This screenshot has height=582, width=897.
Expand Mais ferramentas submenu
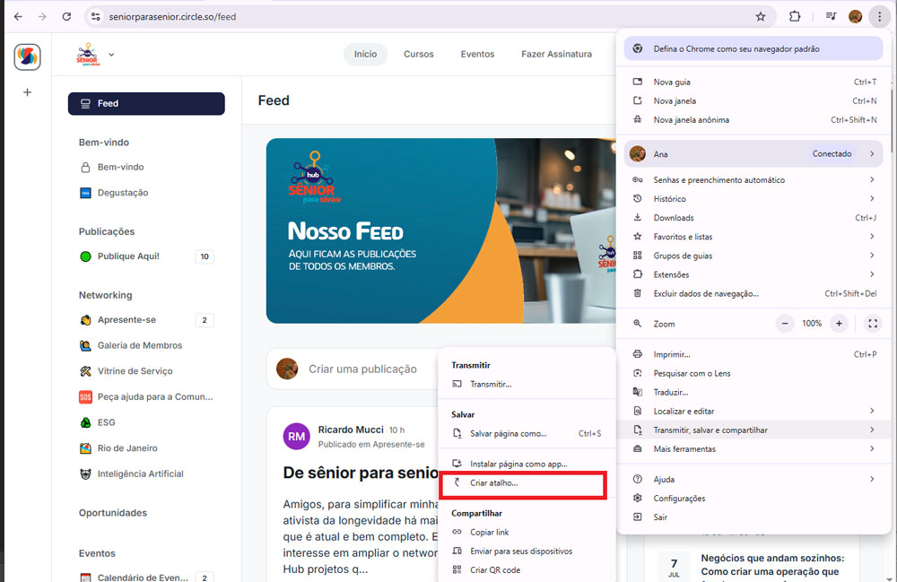coord(872,448)
